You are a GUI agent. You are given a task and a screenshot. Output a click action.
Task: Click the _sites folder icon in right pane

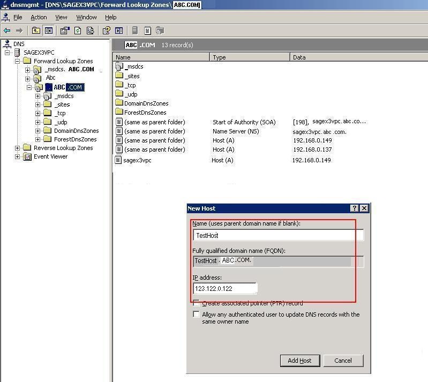pos(119,76)
